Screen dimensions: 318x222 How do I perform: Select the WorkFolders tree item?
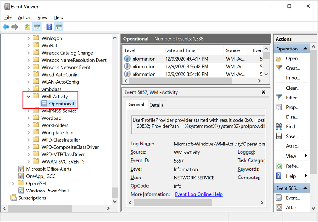(55, 125)
